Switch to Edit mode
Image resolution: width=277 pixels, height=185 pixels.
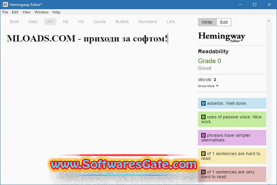pos(224,22)
